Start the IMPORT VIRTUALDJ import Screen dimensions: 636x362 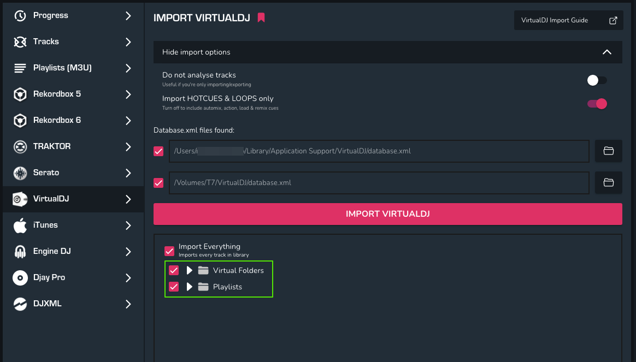[x=388, y=214]
